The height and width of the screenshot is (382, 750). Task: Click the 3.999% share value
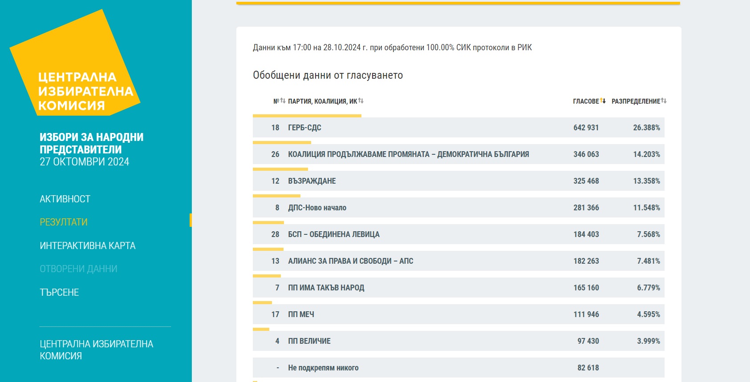[648, 341]
